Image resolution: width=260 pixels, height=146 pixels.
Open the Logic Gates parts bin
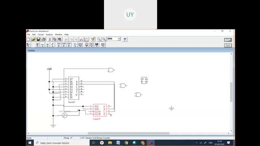tap(75, 45)
